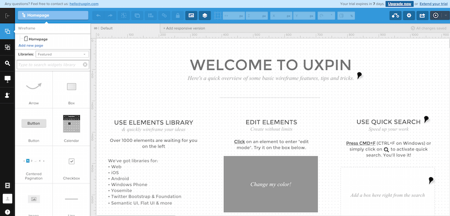Click the add image toolbar icon

191,16
